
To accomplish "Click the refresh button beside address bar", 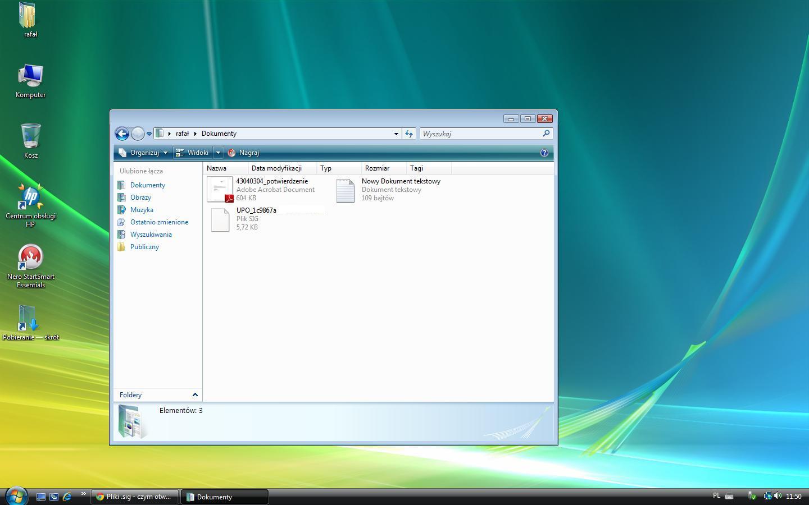I will tap(409, 134).
